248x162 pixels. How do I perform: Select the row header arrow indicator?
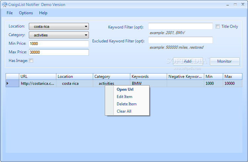(x=12, y=83)
